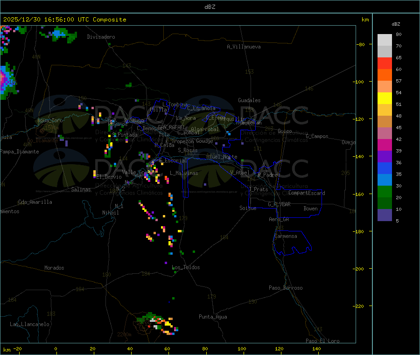The image size is (420, 355).
Task: Click the Aero_GA map label
Action: tap(279, 219)
